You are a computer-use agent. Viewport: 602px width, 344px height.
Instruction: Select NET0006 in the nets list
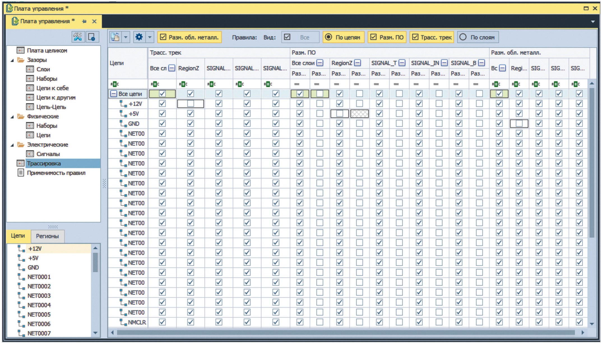(x=39, y=324)
